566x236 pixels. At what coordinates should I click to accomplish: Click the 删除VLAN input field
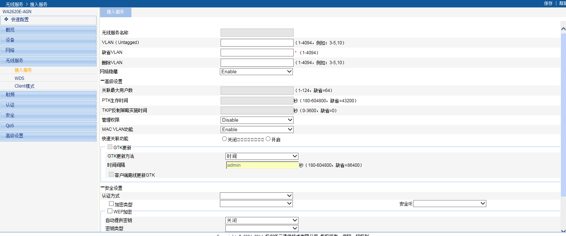(257, 63)
